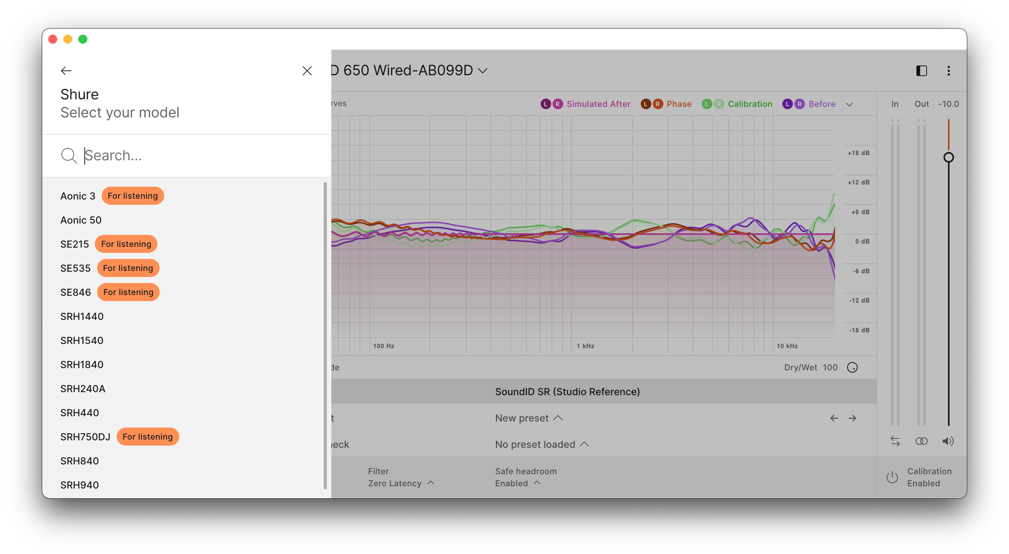Toggle Before right channel curve
The image size is (1009, 554).
[799, 104]
